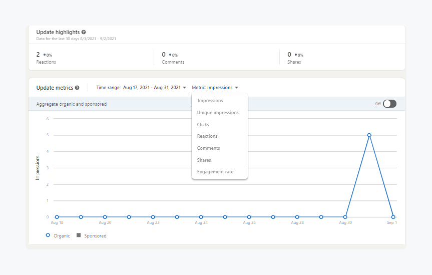Select Clicks in the metric list
This screenshot has width=432, height=275.
click(x=203, y=125)
